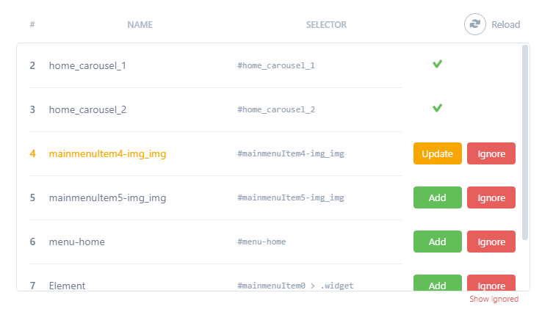Select the home_carousel_2 name
Viewport: 542px width, 312px height.
coord(88,109)
